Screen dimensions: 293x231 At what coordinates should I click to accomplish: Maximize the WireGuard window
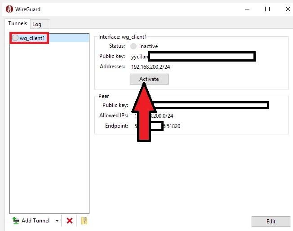(267, 9)
